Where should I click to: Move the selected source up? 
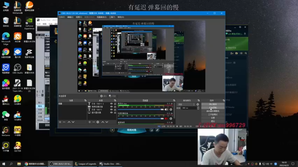[103, 122]
